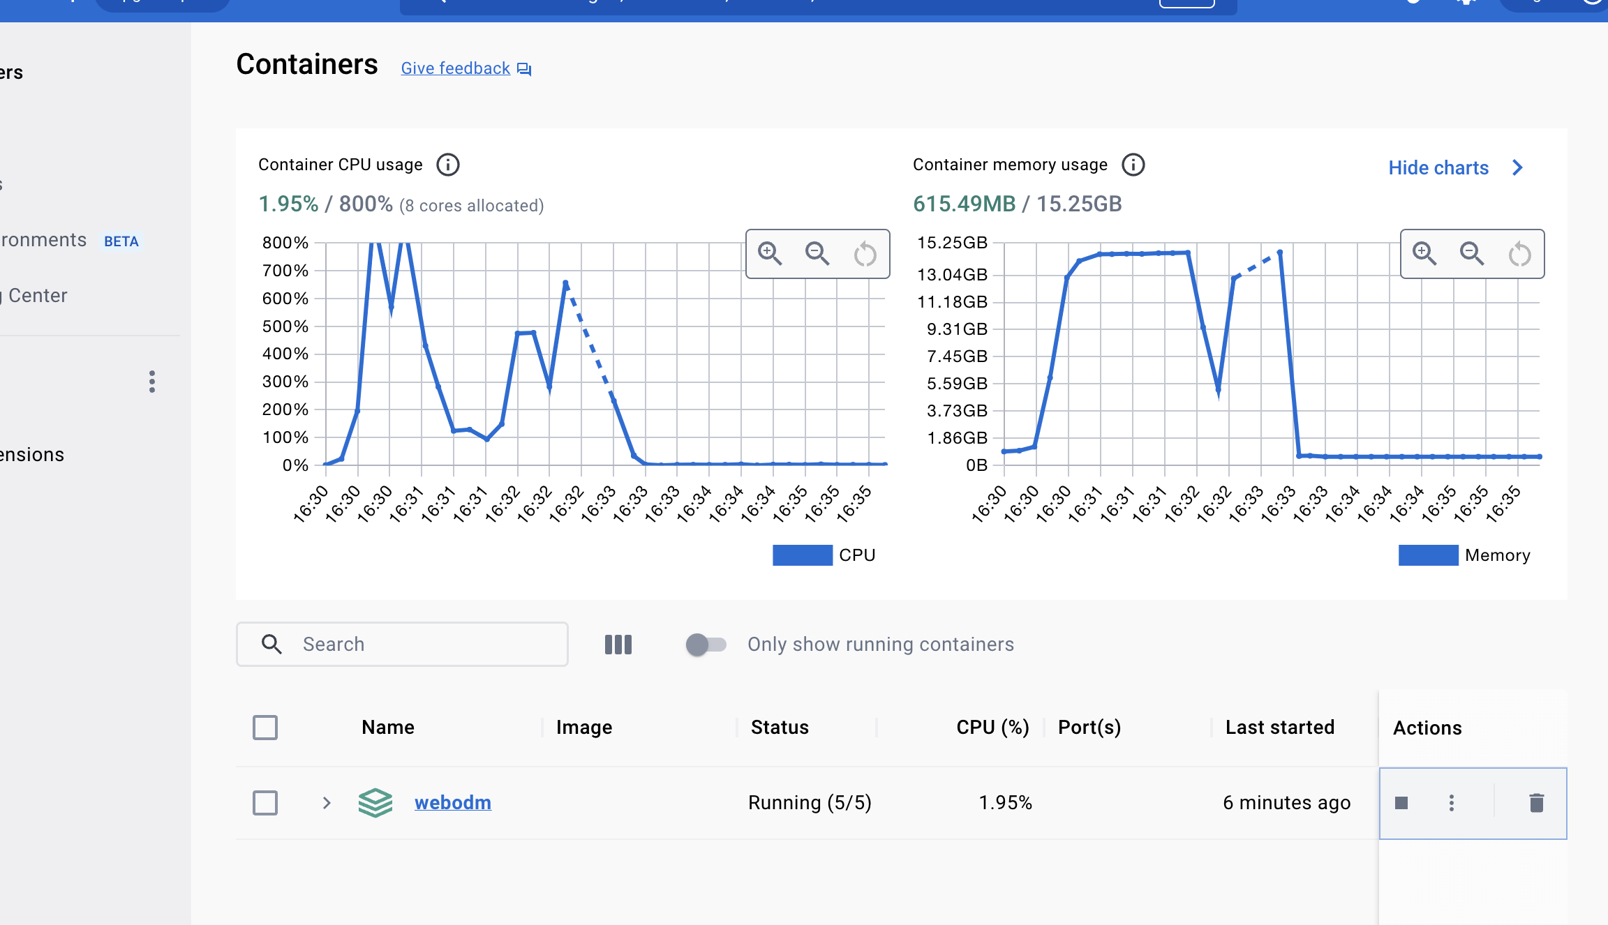The image size is (1608, 925).
Task: Zoom in on the CPU usage chart
Action: (x=770, y=253)
